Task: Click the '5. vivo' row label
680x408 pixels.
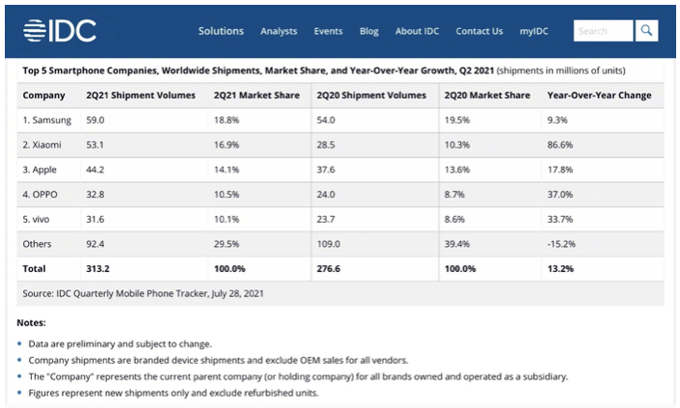Action: (36, 219)
